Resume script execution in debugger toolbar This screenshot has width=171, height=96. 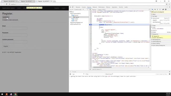click(x=153, y=10)
